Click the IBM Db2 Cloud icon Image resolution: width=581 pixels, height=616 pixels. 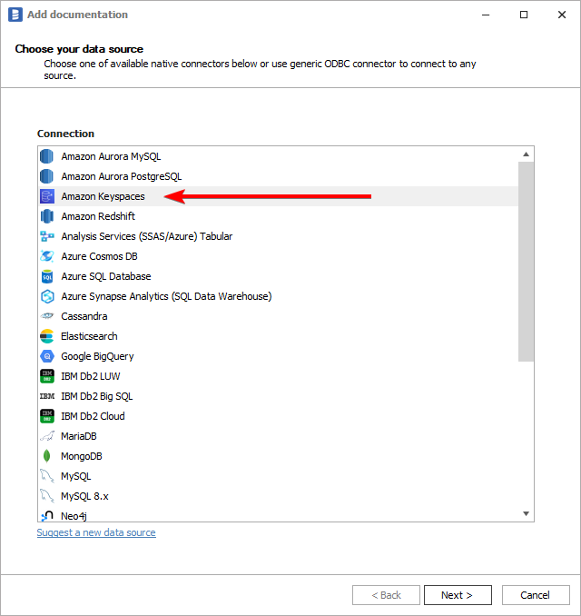coord(47,416)
